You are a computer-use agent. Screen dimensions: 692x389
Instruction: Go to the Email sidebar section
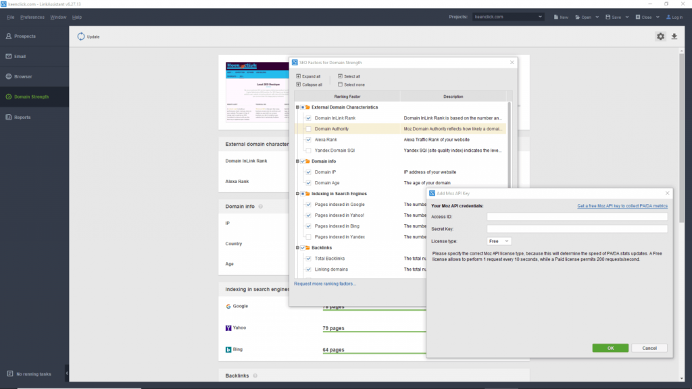click(x=34, y=57)
